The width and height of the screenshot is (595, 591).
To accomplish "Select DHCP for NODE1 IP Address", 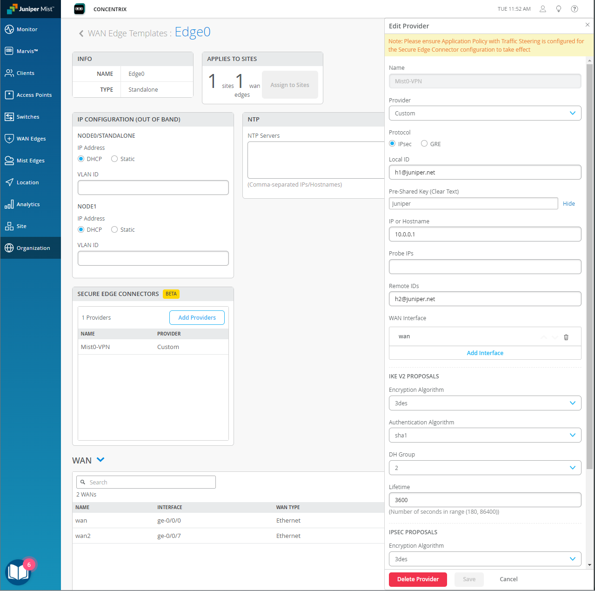I will click(81, 229).
